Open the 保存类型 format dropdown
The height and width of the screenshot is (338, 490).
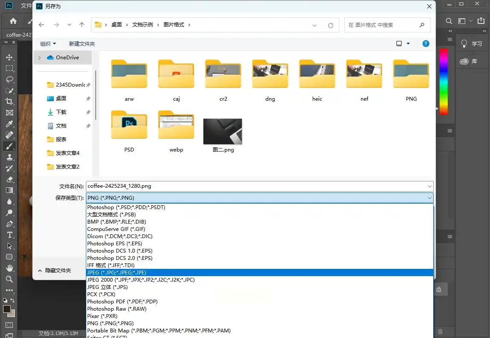point(259,198)
